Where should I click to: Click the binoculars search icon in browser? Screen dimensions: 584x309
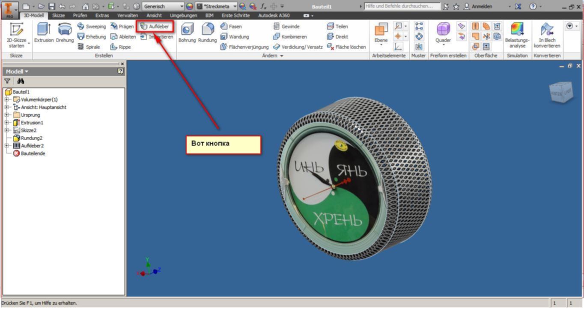point(21,81)
